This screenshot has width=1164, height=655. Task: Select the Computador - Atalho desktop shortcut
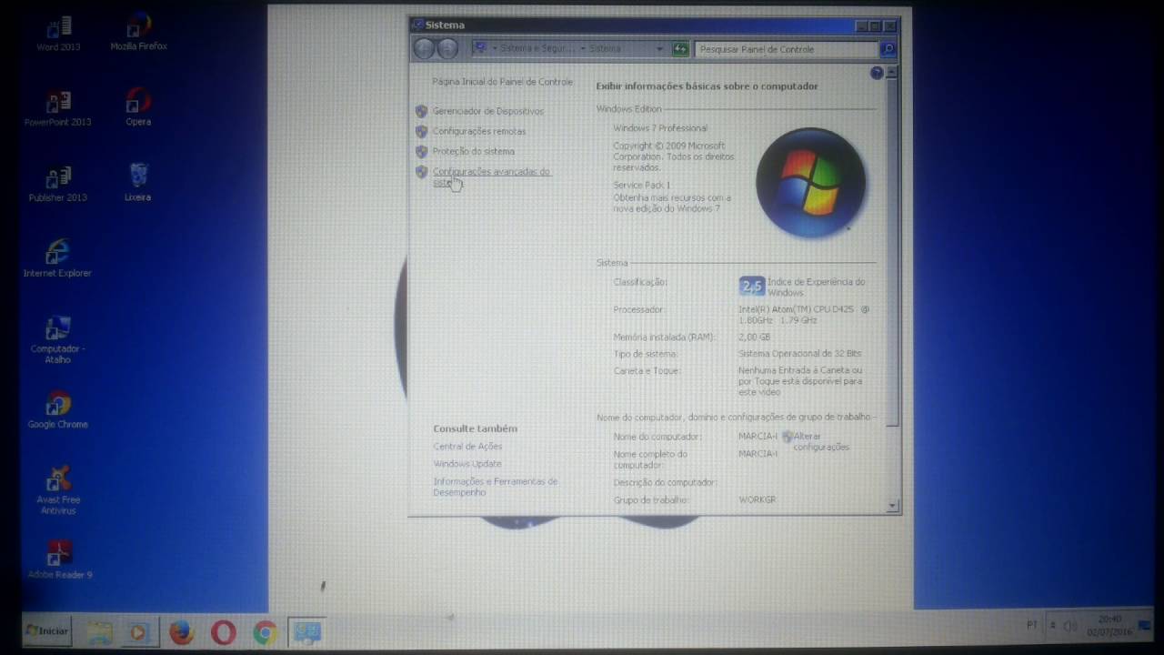tap(57, 340)
